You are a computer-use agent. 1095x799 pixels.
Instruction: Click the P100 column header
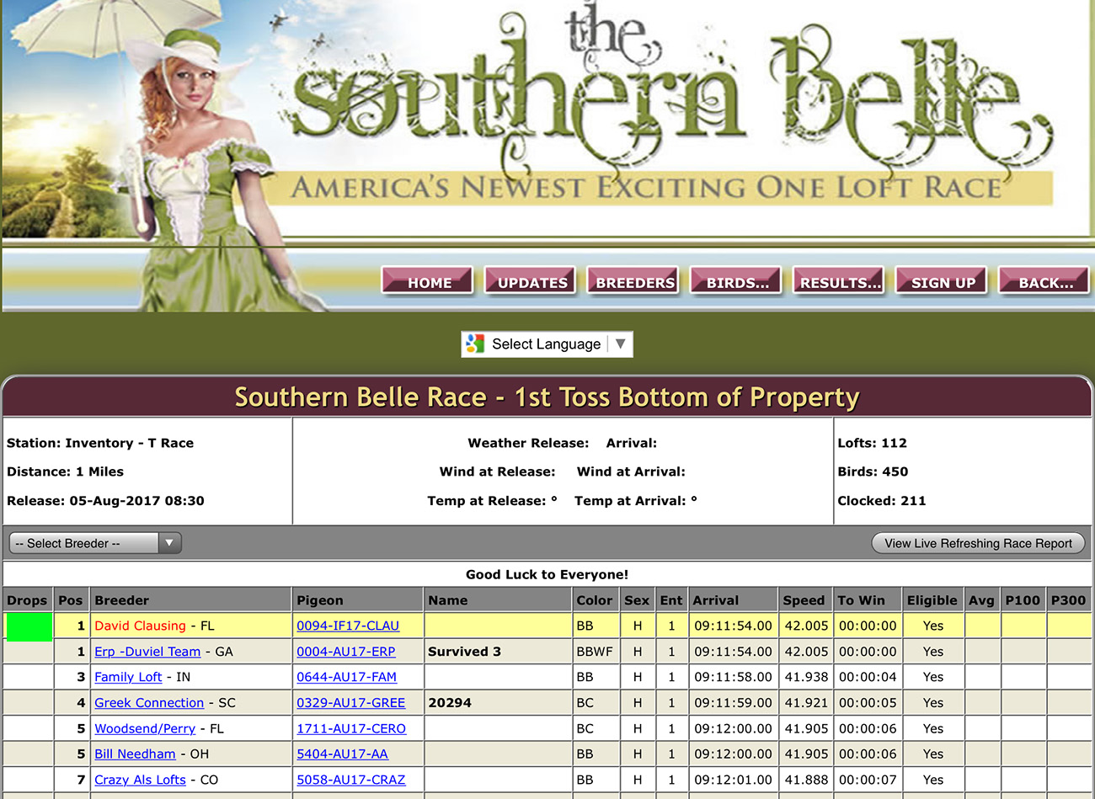pos(1023,600)
